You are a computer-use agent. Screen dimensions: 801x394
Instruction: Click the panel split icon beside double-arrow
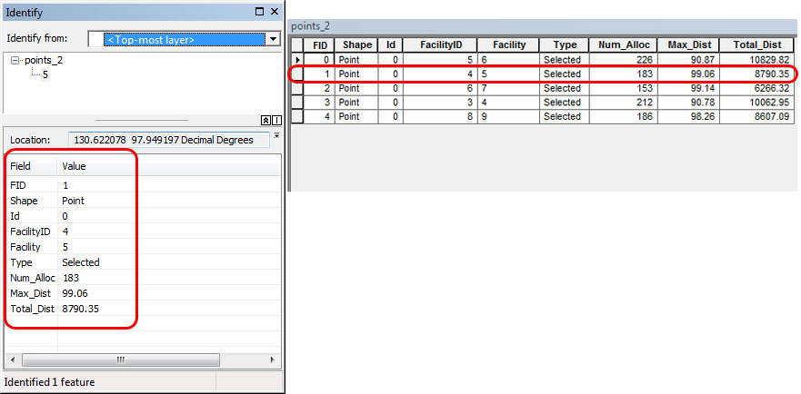(276, 121)
